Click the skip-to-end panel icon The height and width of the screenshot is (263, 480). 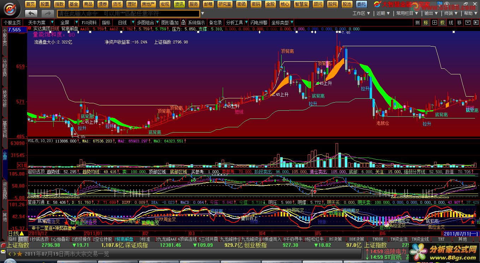click(x=475, y=23)
